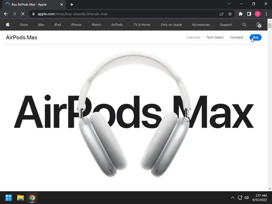
Task: Bookmark this page with the star icon
Action: (230, 14)
